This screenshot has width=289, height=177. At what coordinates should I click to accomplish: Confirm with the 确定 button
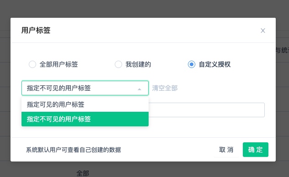[x=256, y=150]
